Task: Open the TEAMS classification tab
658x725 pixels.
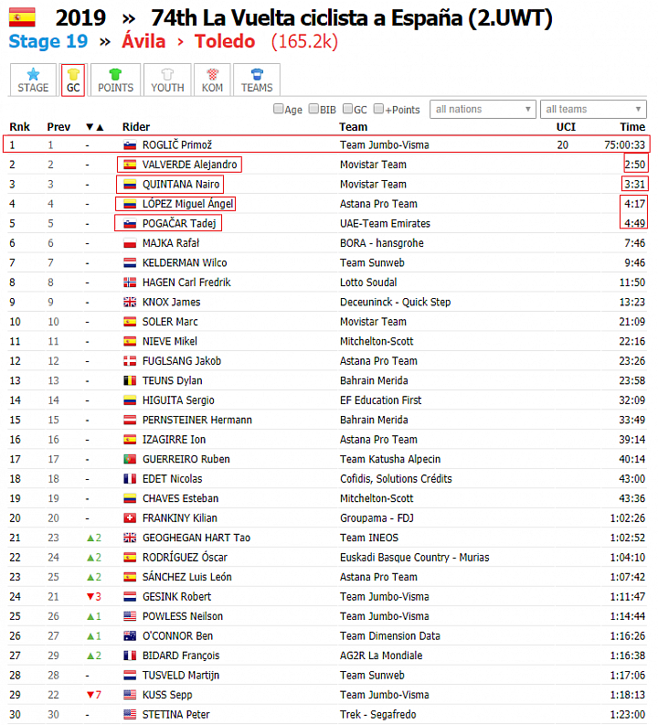Action: 257,80
